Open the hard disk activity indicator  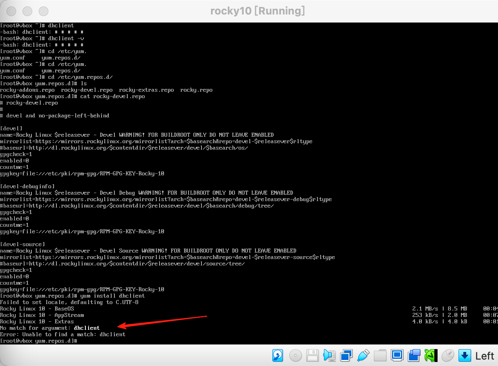click(278, 356)
